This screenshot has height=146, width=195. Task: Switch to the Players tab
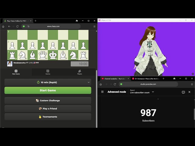(80, 72)
